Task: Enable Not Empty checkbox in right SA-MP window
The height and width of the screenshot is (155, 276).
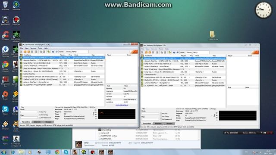Action: pos(161,117)
